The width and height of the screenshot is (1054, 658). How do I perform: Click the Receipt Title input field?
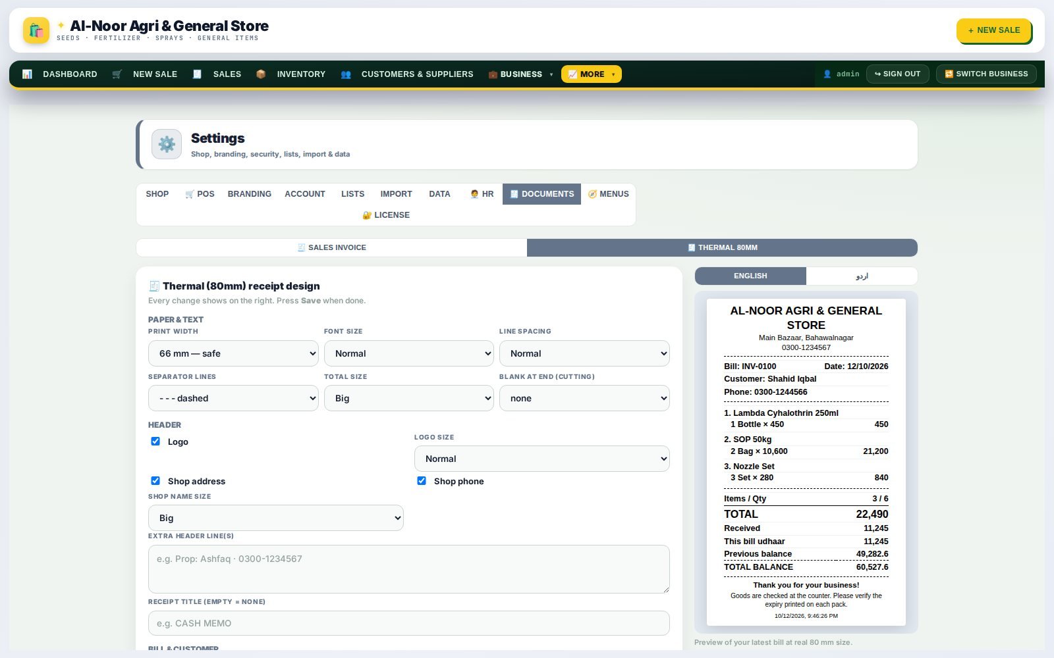coord(409,623)
